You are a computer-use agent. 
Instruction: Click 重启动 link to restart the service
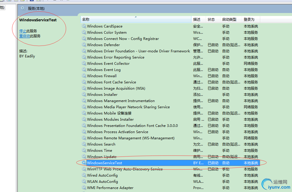pyautogui.click(x=25, y=36)
